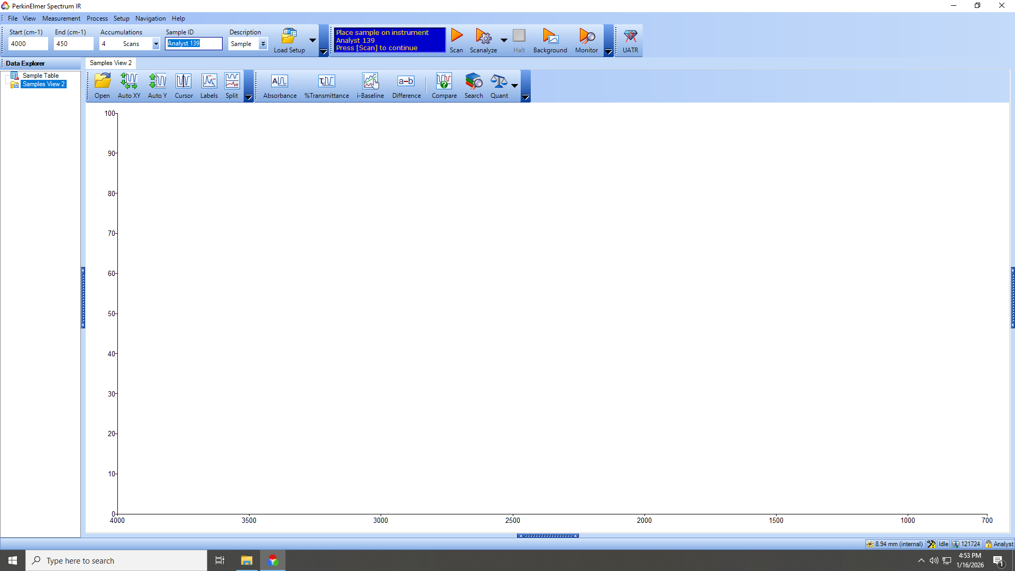The height and width of the screenshot is (571, 1015).
Task: Click the Start wavenumber input field
Action: 28,44
